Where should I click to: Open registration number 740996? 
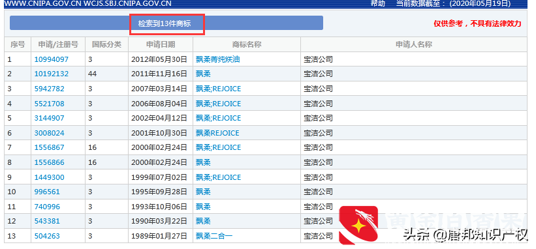47,207
